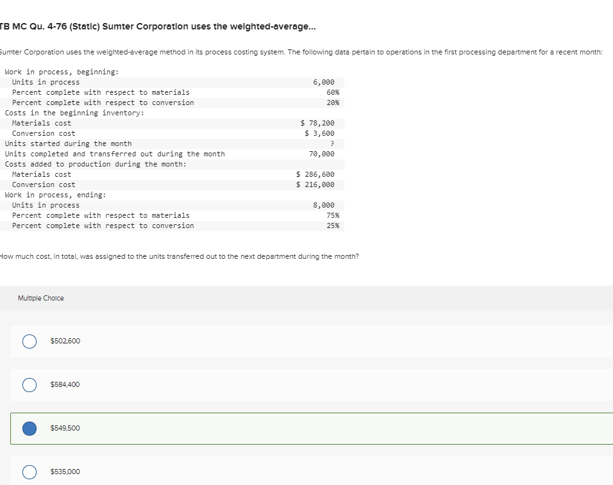Click 'Work in process, ending:' label
The height and width of the screenshot is (485, 613).
[55, 195]
